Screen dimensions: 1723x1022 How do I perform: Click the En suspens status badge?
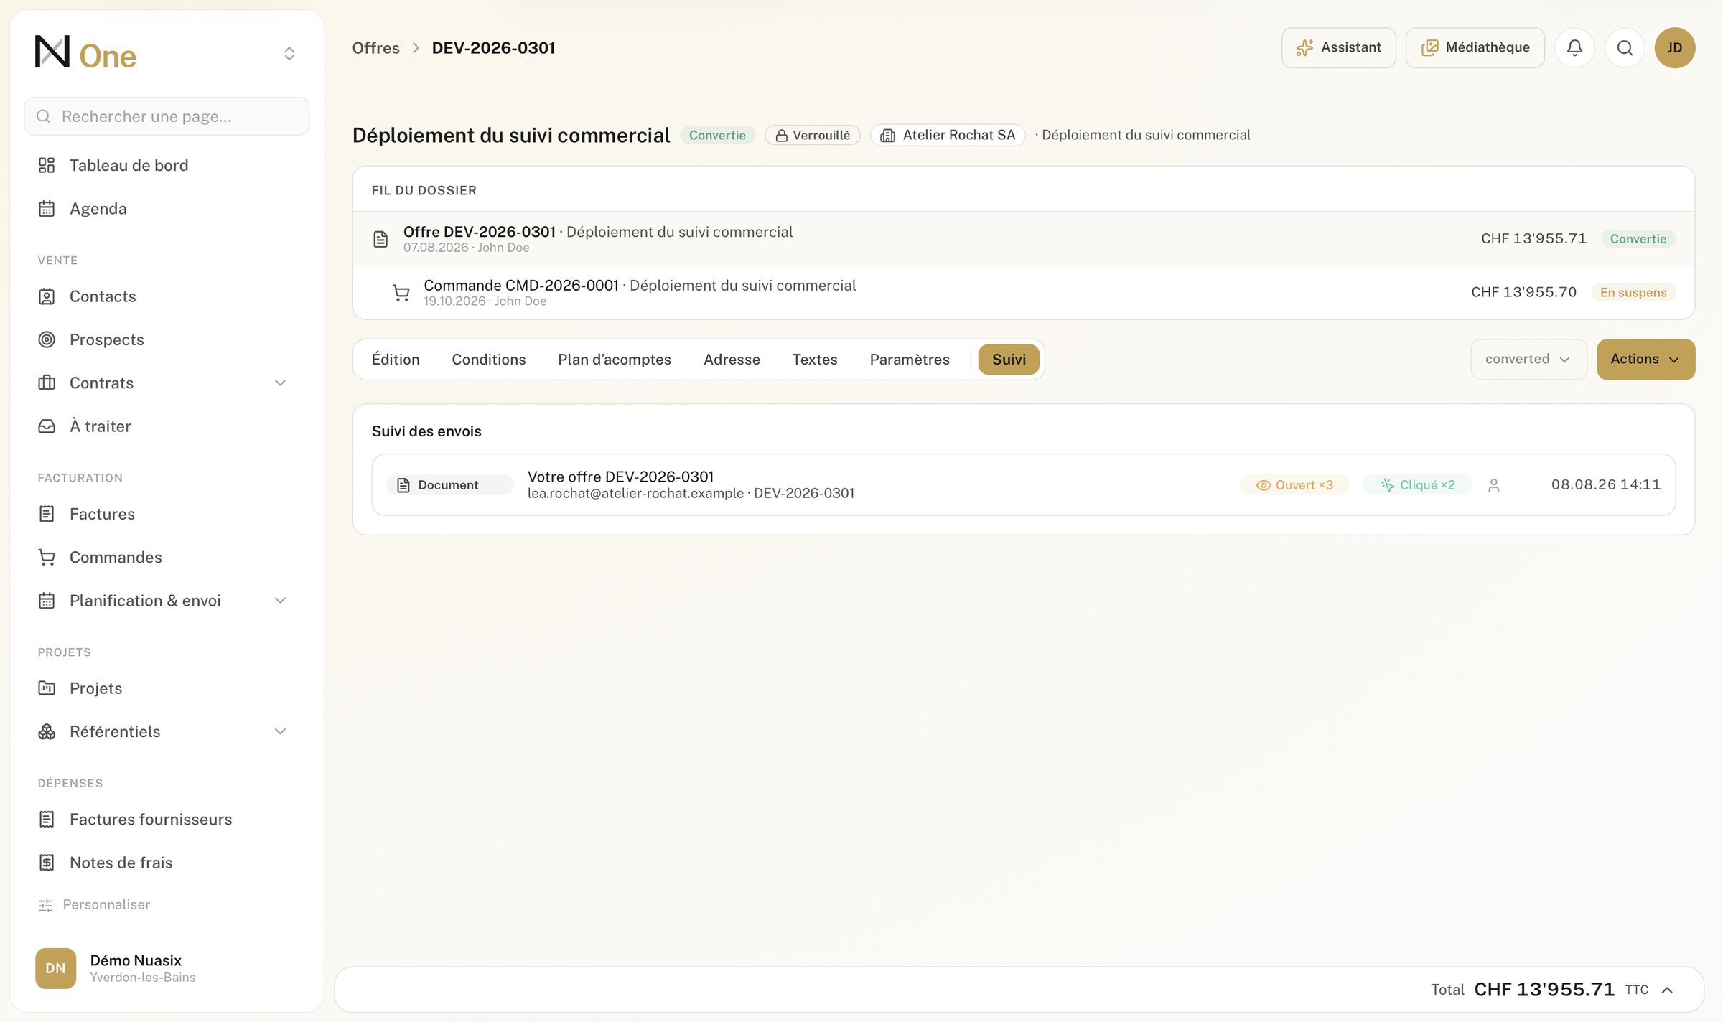[1633, 293]
